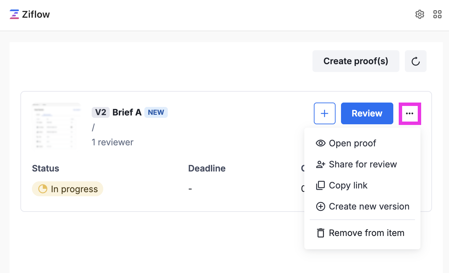Click the blue Review button
449x273 pixels.
click(367, 113)
